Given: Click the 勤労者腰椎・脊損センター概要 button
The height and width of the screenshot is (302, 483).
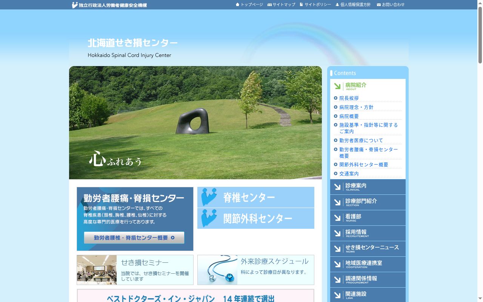Looking at the screenshot, I should pos(134,238).
